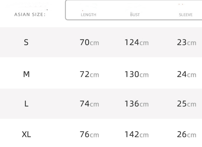
Task: Click the 124cm bust value
Action: (x=136, y=43)
